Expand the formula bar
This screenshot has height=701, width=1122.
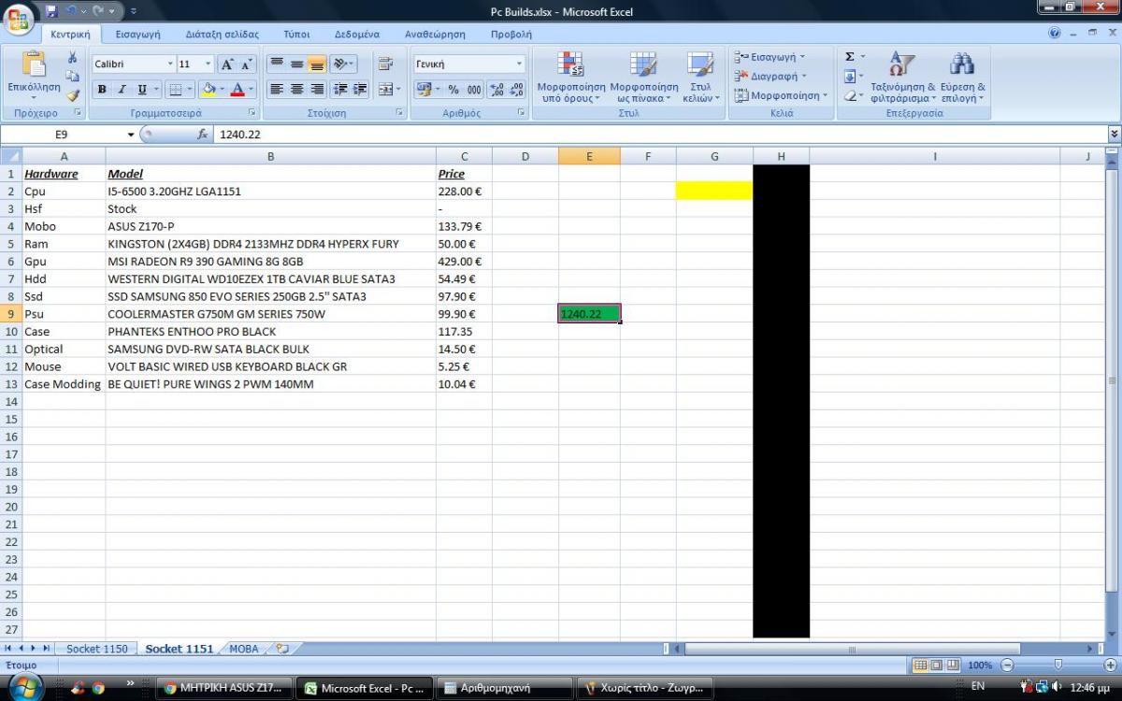(x=1114, y=135)
